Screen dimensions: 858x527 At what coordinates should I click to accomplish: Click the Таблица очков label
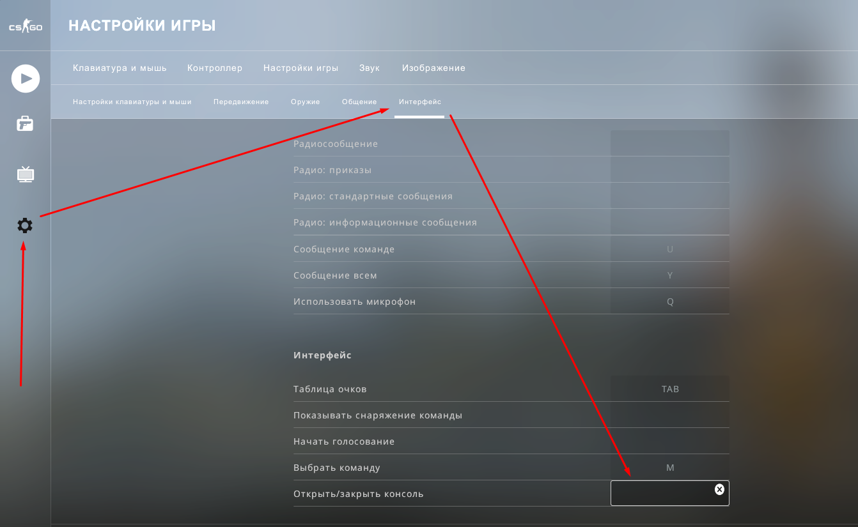click(330, 389)
